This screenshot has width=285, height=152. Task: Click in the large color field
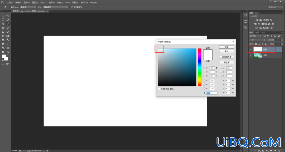click(x=177, y=68)
